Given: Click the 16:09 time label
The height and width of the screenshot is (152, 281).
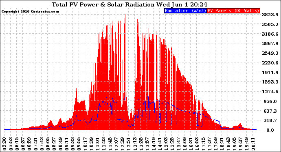Looking at the screenshot, I should pos(184,144).
